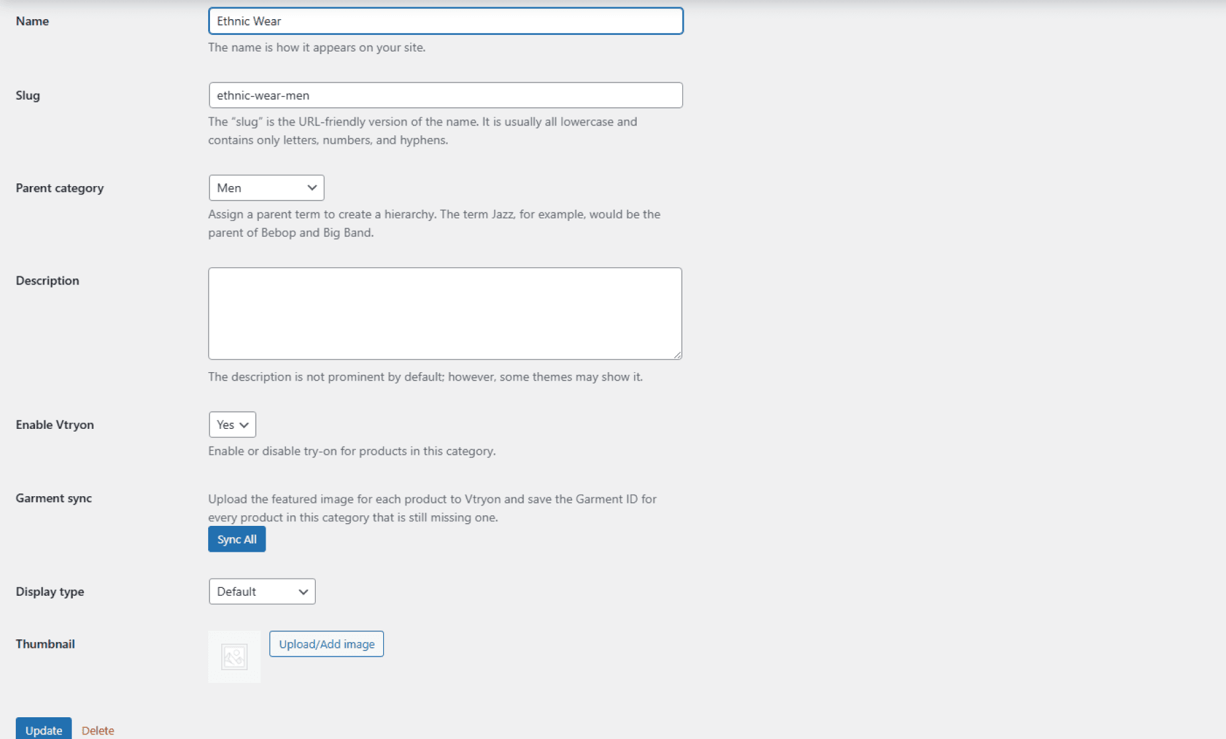The height and width of the screenshot is (739, 1226).
Task: Click the Parent category dropdown chevron icon
Action: (312, 187)
